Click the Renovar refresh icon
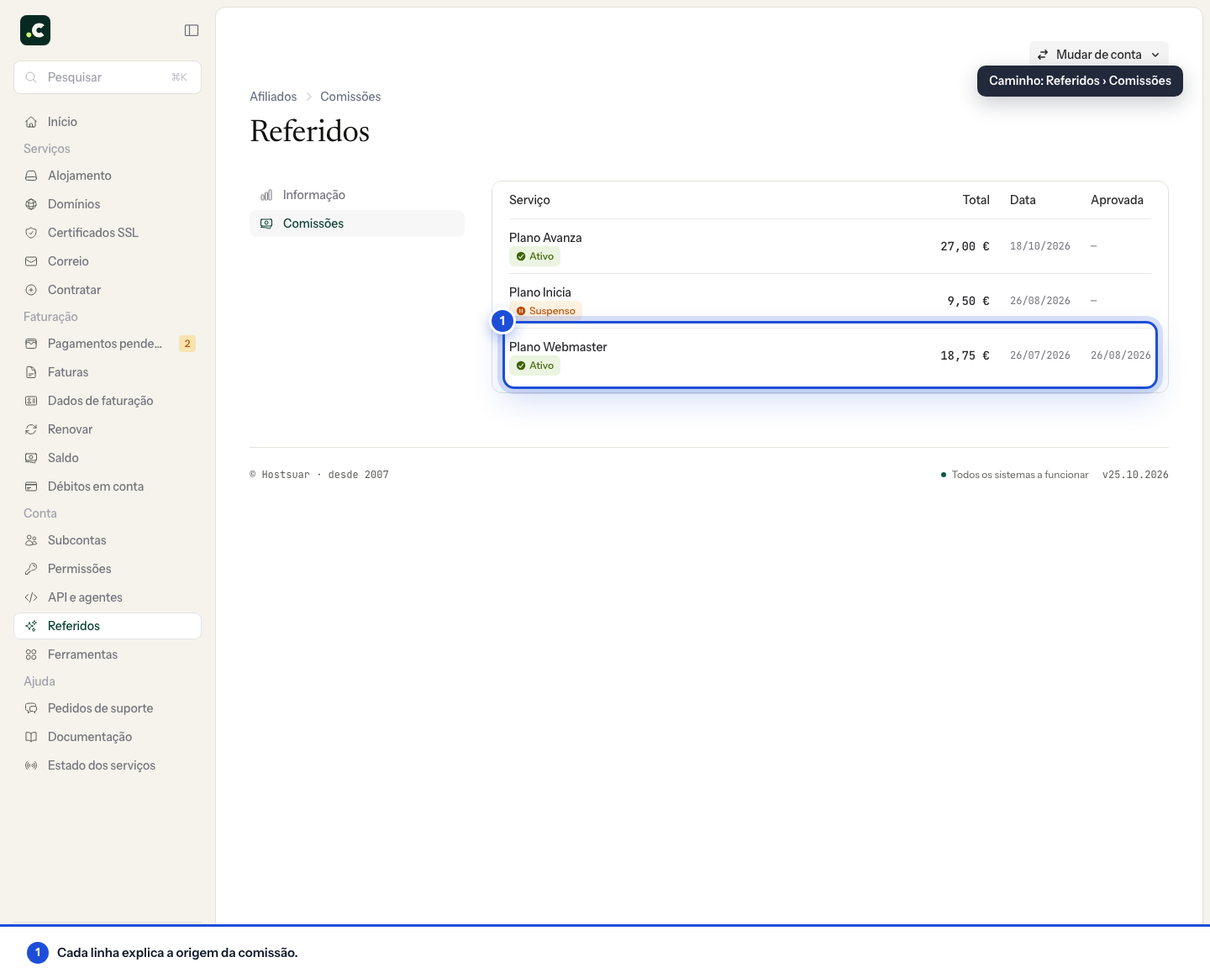Screen dimensions: 1210x978 [x=31, y=429]
